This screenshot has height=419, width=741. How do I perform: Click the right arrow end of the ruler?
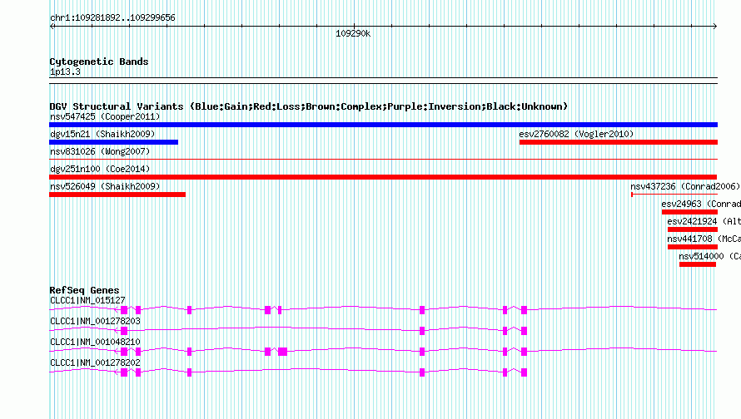715,27
